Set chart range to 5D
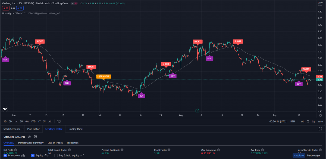326x159 pixels. [10, 121]
